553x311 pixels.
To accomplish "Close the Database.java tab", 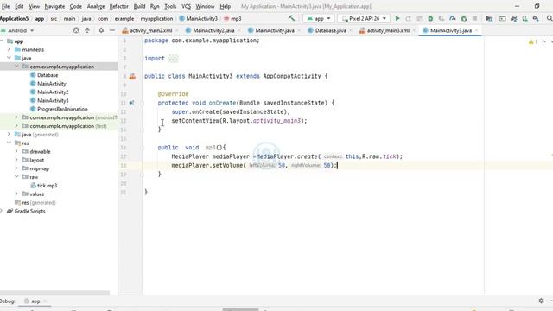I will (351, 31).
